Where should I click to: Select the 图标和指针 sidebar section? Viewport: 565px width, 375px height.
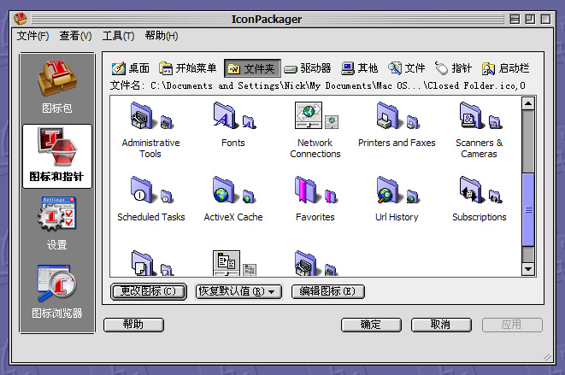(x=57, y=156)
